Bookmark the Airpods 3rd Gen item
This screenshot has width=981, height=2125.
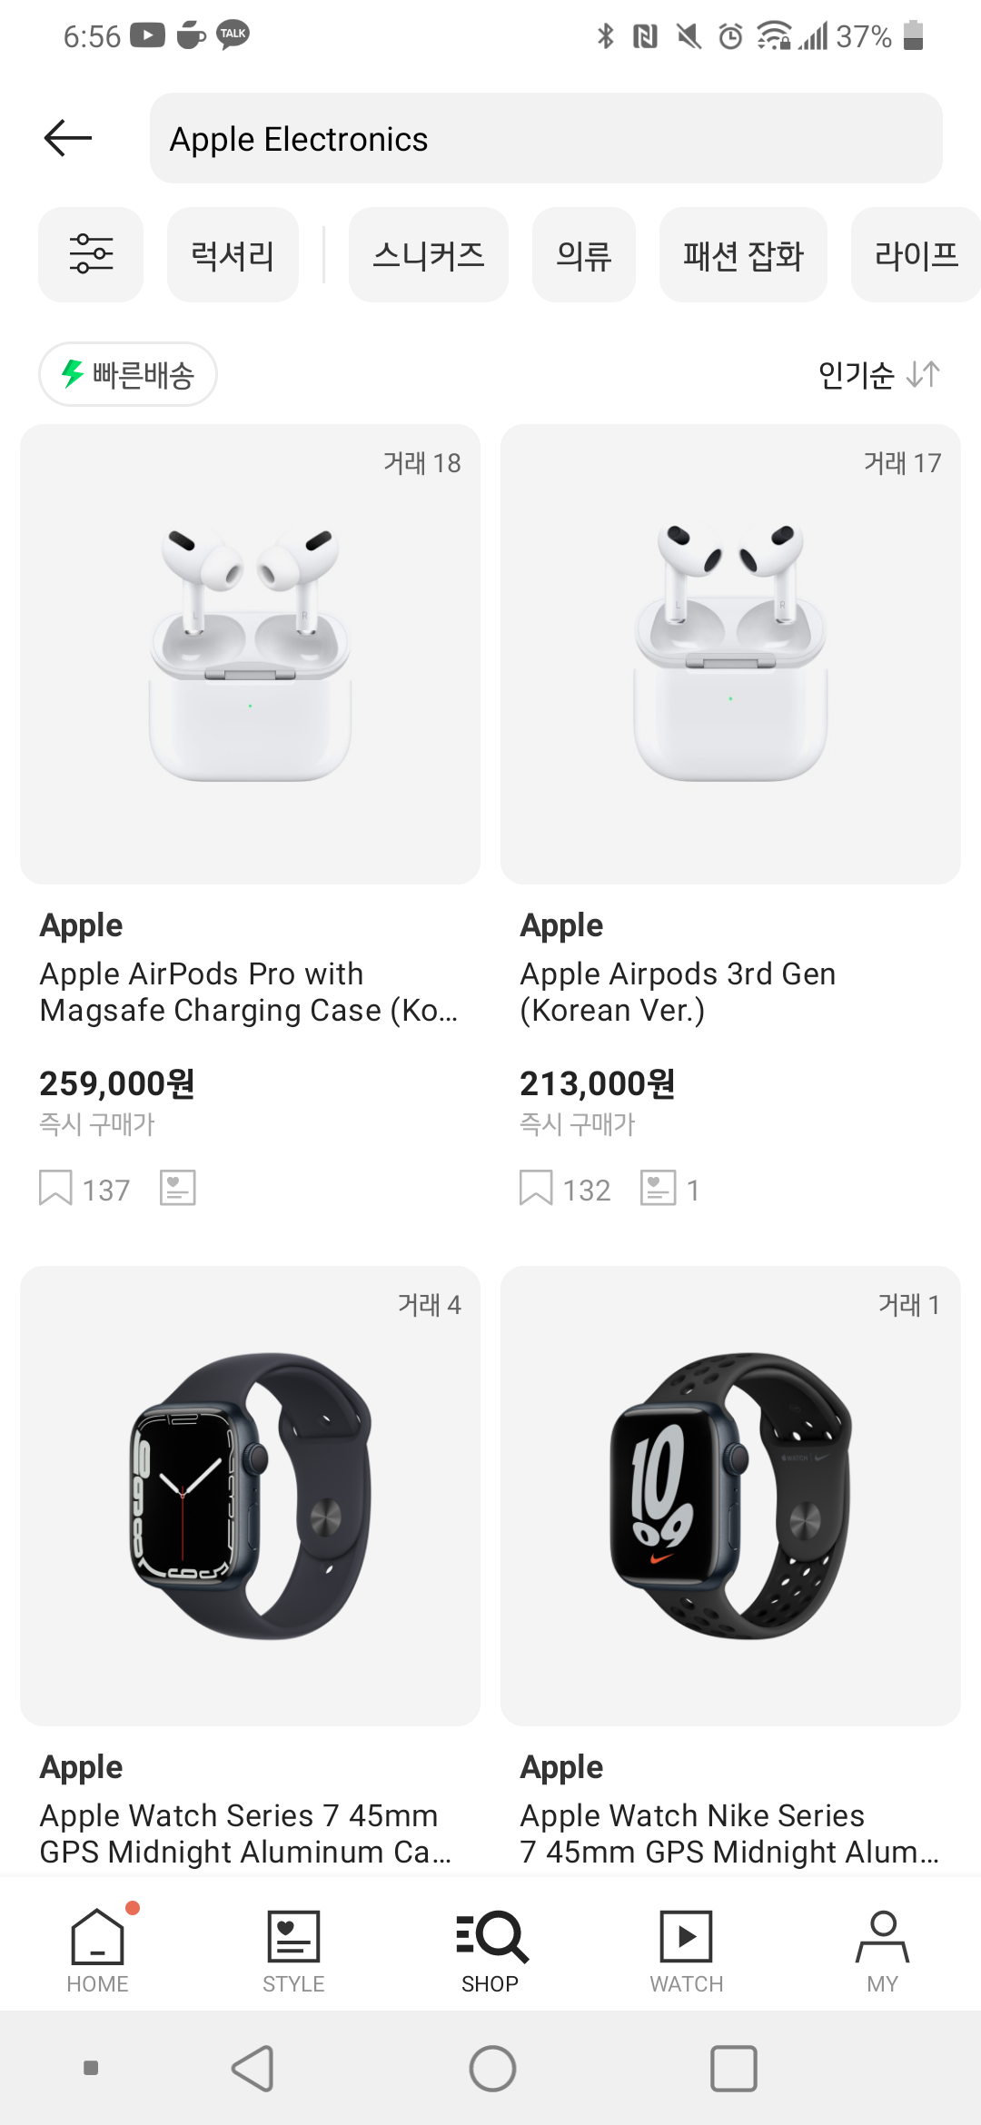tap(536, 1188)
